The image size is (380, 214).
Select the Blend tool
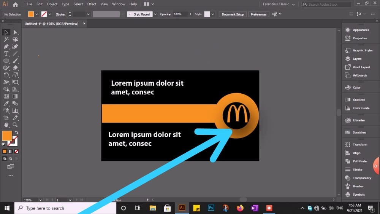pos(15,104)
